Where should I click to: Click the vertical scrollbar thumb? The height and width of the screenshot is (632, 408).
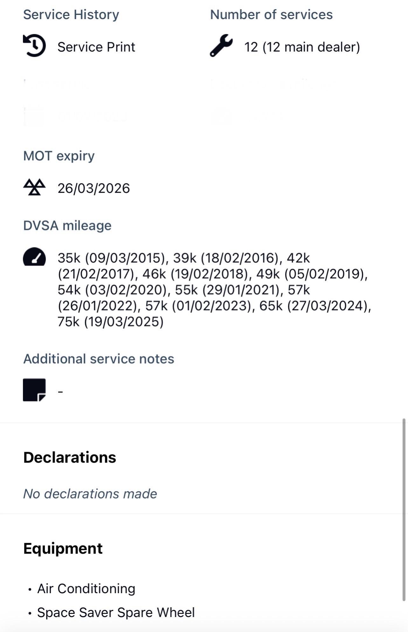(404, 509)
